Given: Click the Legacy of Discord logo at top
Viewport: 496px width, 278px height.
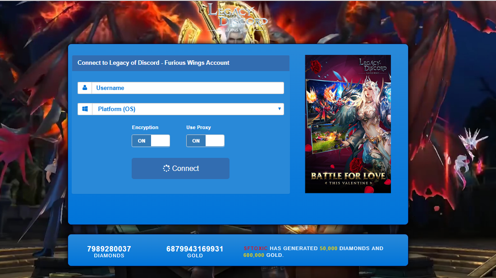Looking at the screenshot, I should [238, 18].
